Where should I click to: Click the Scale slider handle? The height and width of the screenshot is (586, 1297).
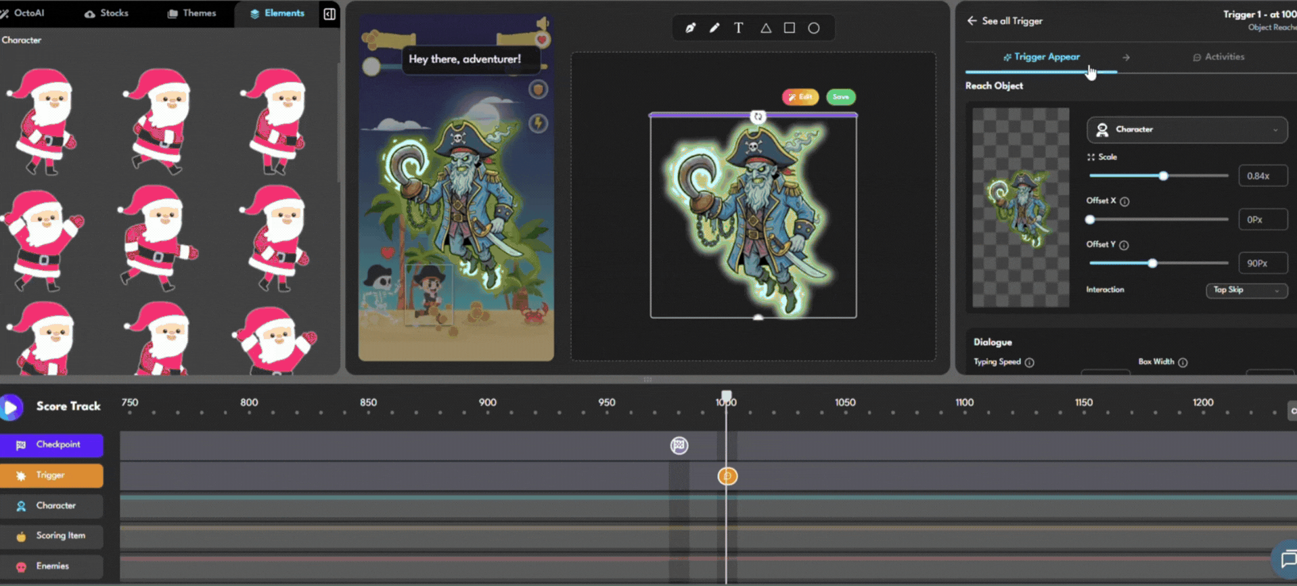click(1163, 176)
